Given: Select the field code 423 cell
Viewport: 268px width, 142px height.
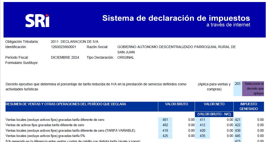Looking at the screenshot, I should tap(238, 141).
